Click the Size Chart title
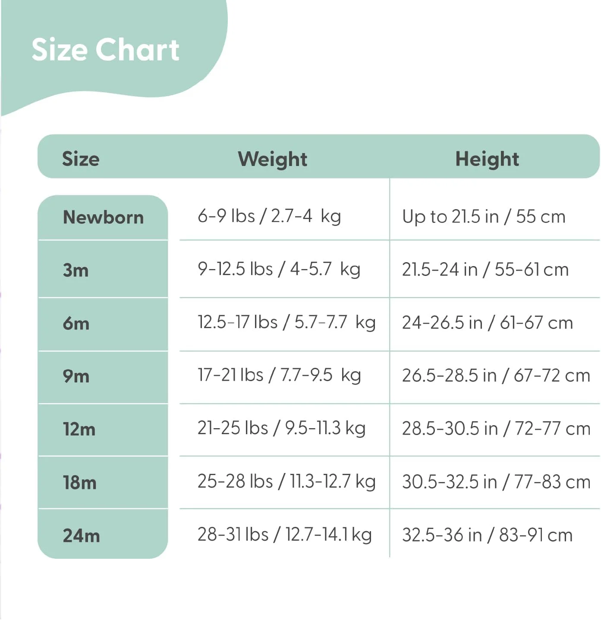Screen dimensions: 601x620 105,50
